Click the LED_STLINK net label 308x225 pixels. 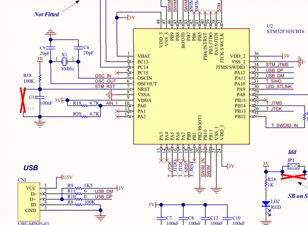[279, 87]
